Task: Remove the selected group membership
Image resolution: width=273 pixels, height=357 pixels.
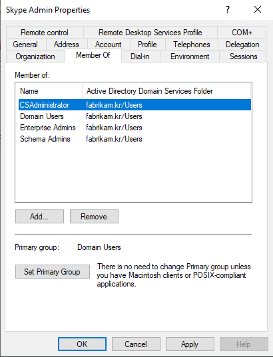Action: pos(94,216)
